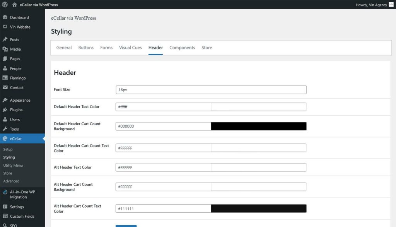Select the People icon in sidebar
This screenshot has height=227, width=396.
(5, 68)
